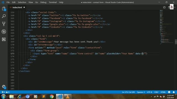This screenshot has width=177, height=99.
Task: Click the unsaved dot on index.html tab
Action: tap(24, 7)
